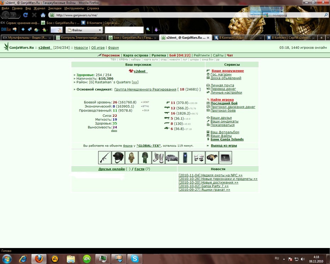Image resolution: width=330 pixels, height=264 pixels.
Task: Click the biohazard syndicate icon near s2dent_
Action: pyautogui.click(x=131, y=71)
